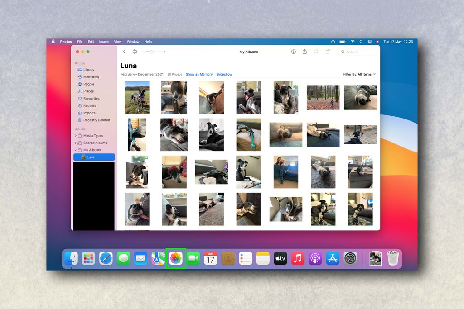Open the Get Info panel for the album
The image size is (464, 309).
coord(293,52)
